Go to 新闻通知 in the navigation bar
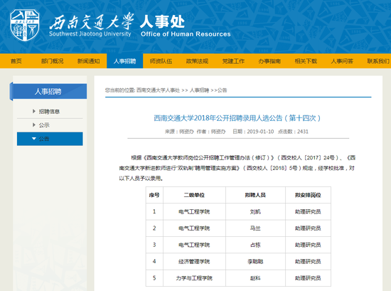The image size is (391, 291). [89, 61]
